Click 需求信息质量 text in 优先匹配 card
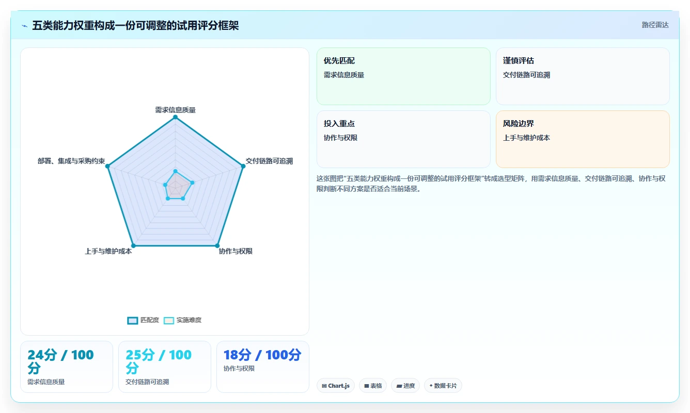The image size is (690, 413). pos(344,75)
